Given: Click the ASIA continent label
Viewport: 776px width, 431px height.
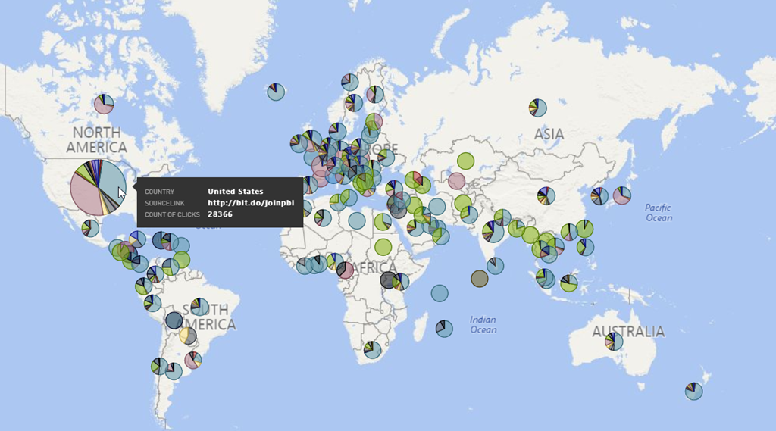Looking at the screenshot, I should 549,134.
